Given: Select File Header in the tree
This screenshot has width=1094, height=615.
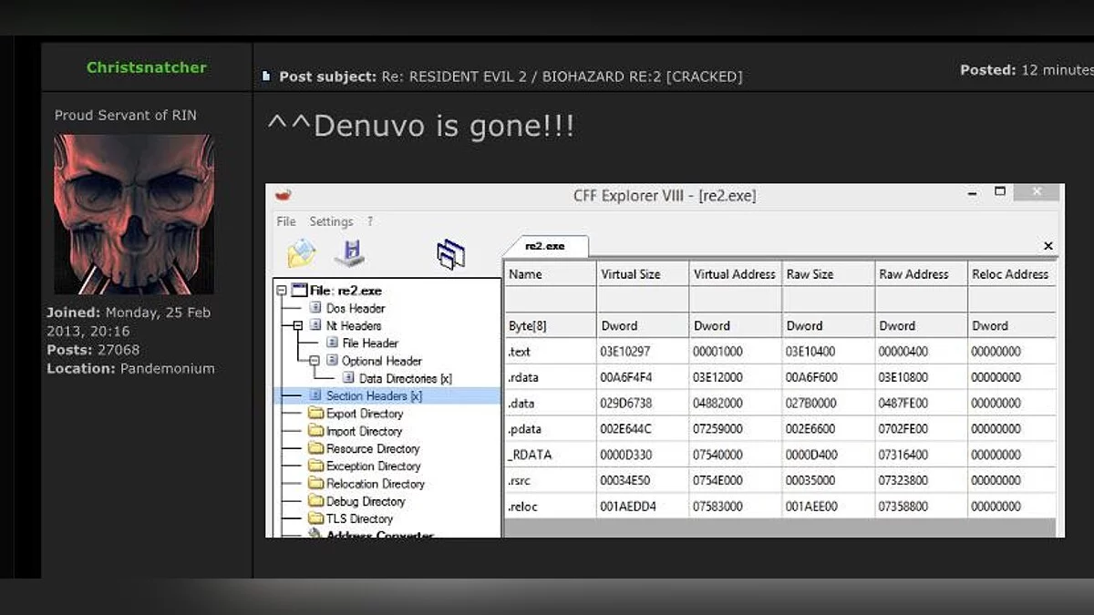Looking at the screenshot, I should (x=370, y=343).
